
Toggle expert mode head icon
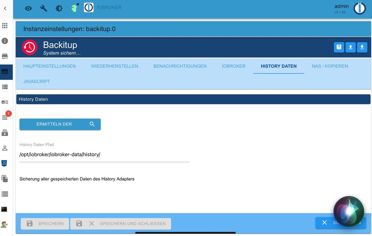[x=74, y=8]
